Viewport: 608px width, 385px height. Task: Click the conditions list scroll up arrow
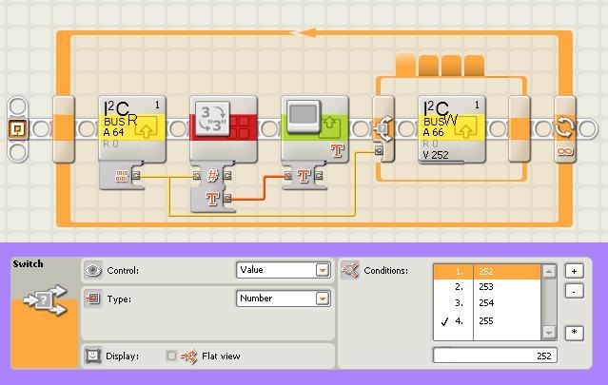click(548, 272)
